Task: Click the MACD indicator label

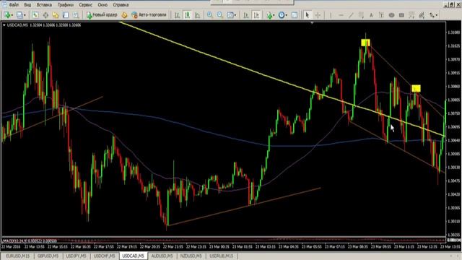Action: (30, 240)
